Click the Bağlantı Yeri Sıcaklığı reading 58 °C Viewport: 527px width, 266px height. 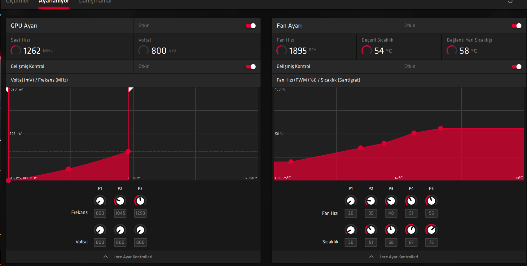click(468, 51)
